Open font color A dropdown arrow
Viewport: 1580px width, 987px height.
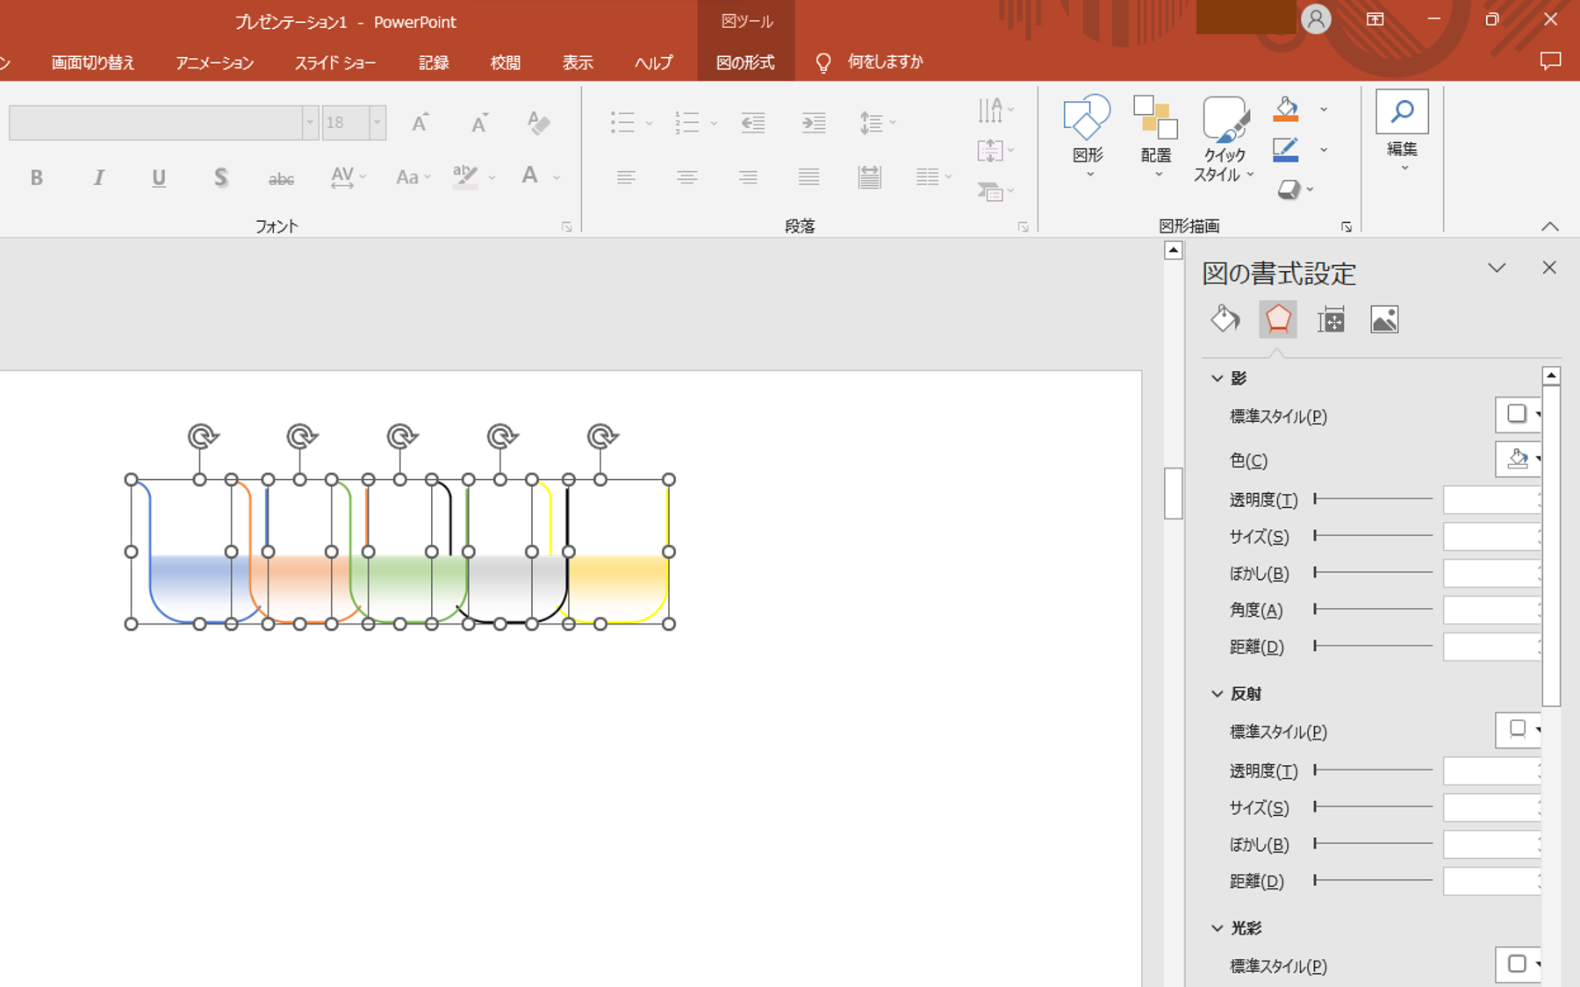pos(557,178)
